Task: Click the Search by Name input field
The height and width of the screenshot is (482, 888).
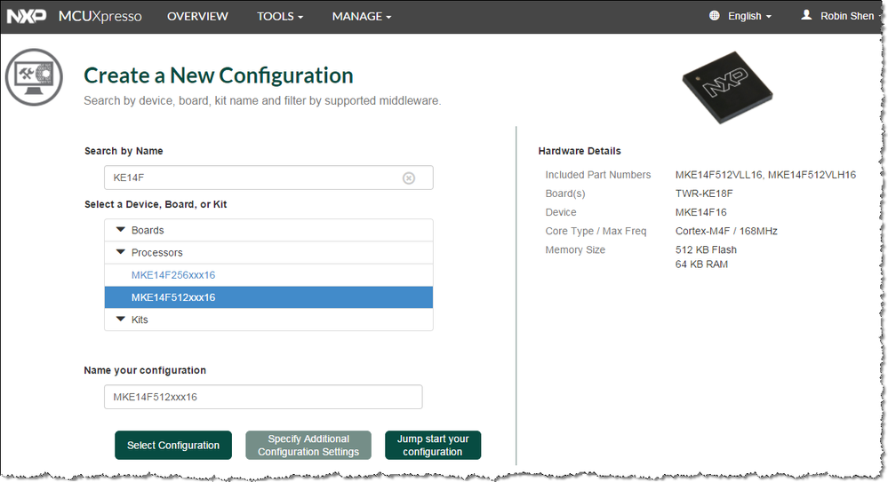Action: click(268, 178)
